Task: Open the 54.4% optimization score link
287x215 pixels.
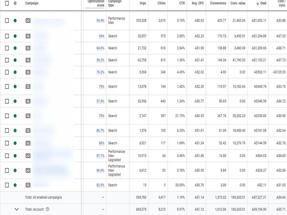Action: tap(100, 20)
